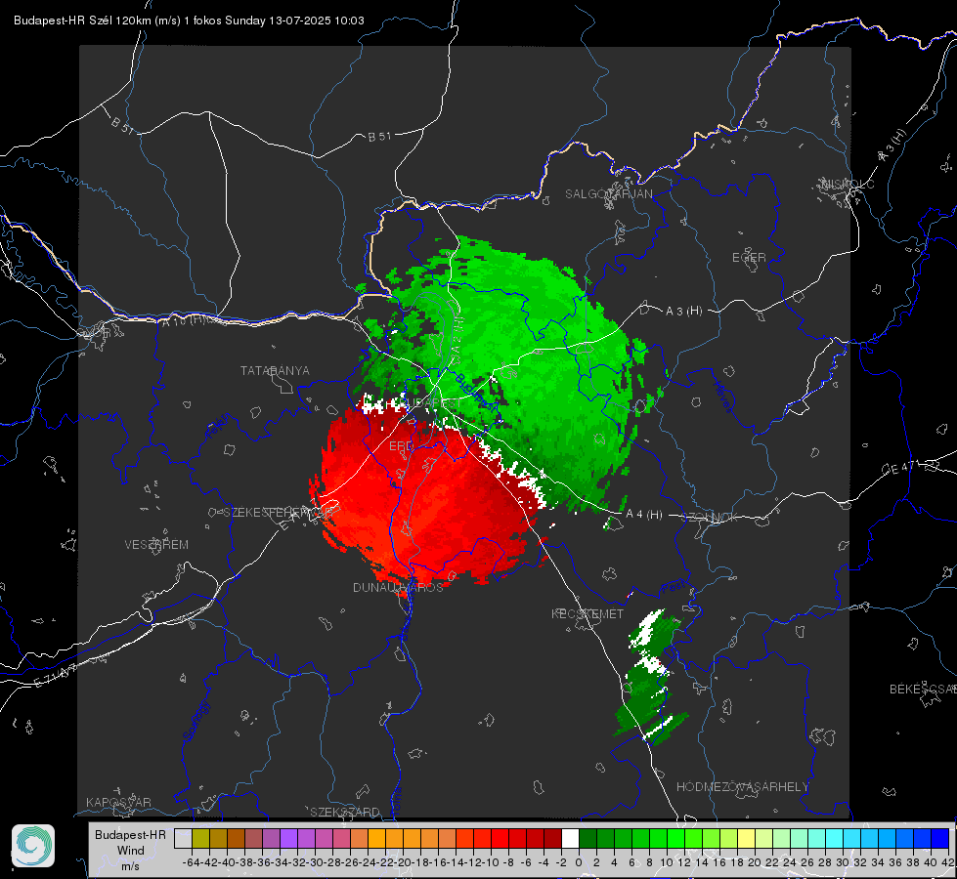The height and width of the screenshot is (879, 957).
Task: Click the SZEKSZÁRD city label
Action: click(x=345, y=812)
